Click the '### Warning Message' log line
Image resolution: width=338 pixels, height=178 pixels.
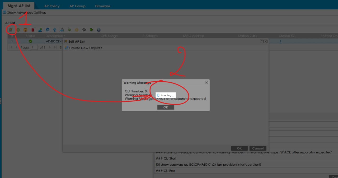[x=243, y=152]
